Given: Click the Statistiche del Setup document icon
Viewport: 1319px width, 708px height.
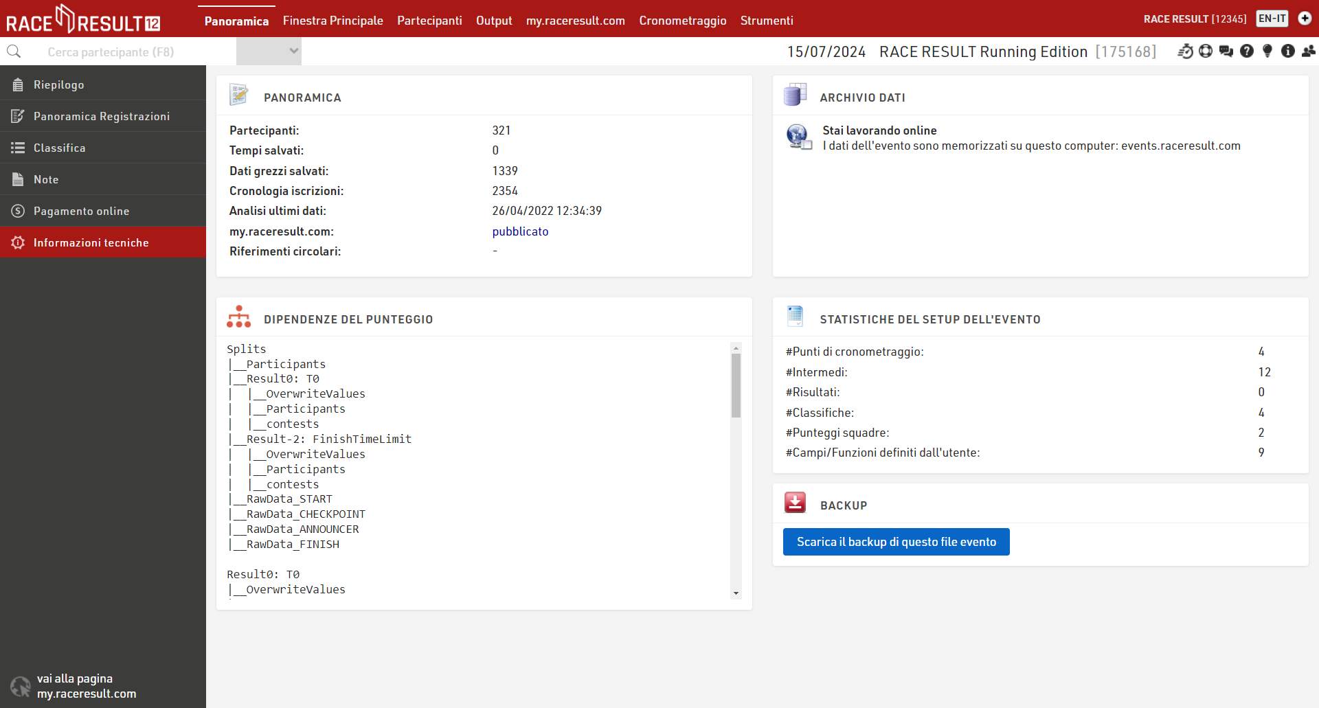Looking at the screenshot, I should tap(795, 316).
